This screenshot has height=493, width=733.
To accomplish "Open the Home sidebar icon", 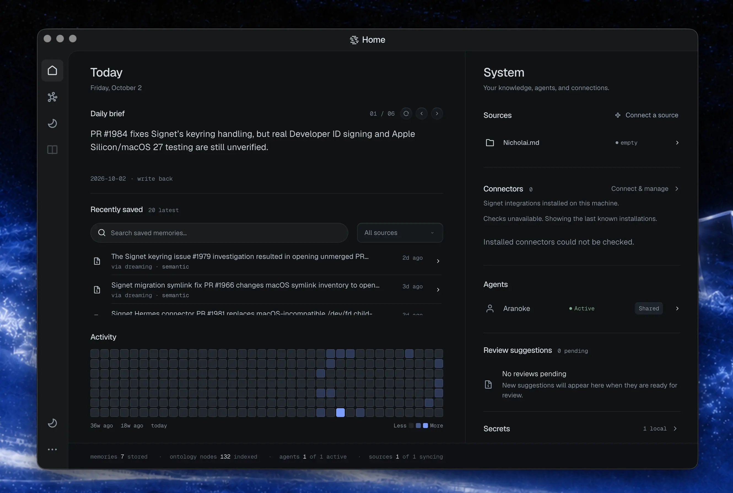I will (52, 71).
